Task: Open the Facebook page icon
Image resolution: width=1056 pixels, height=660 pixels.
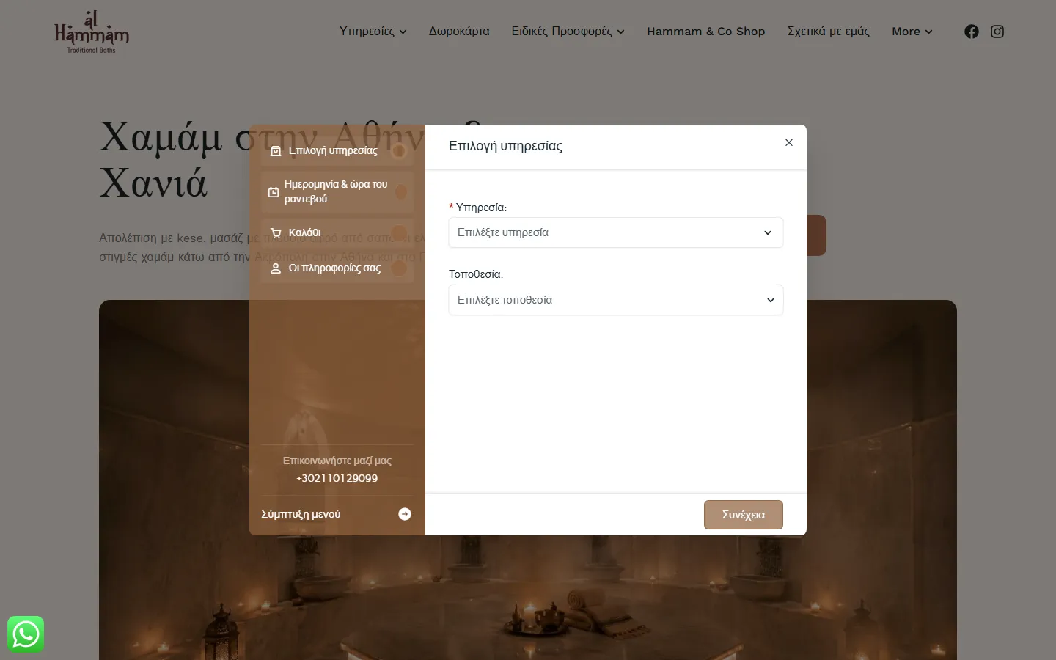Action: coord(971,32)
